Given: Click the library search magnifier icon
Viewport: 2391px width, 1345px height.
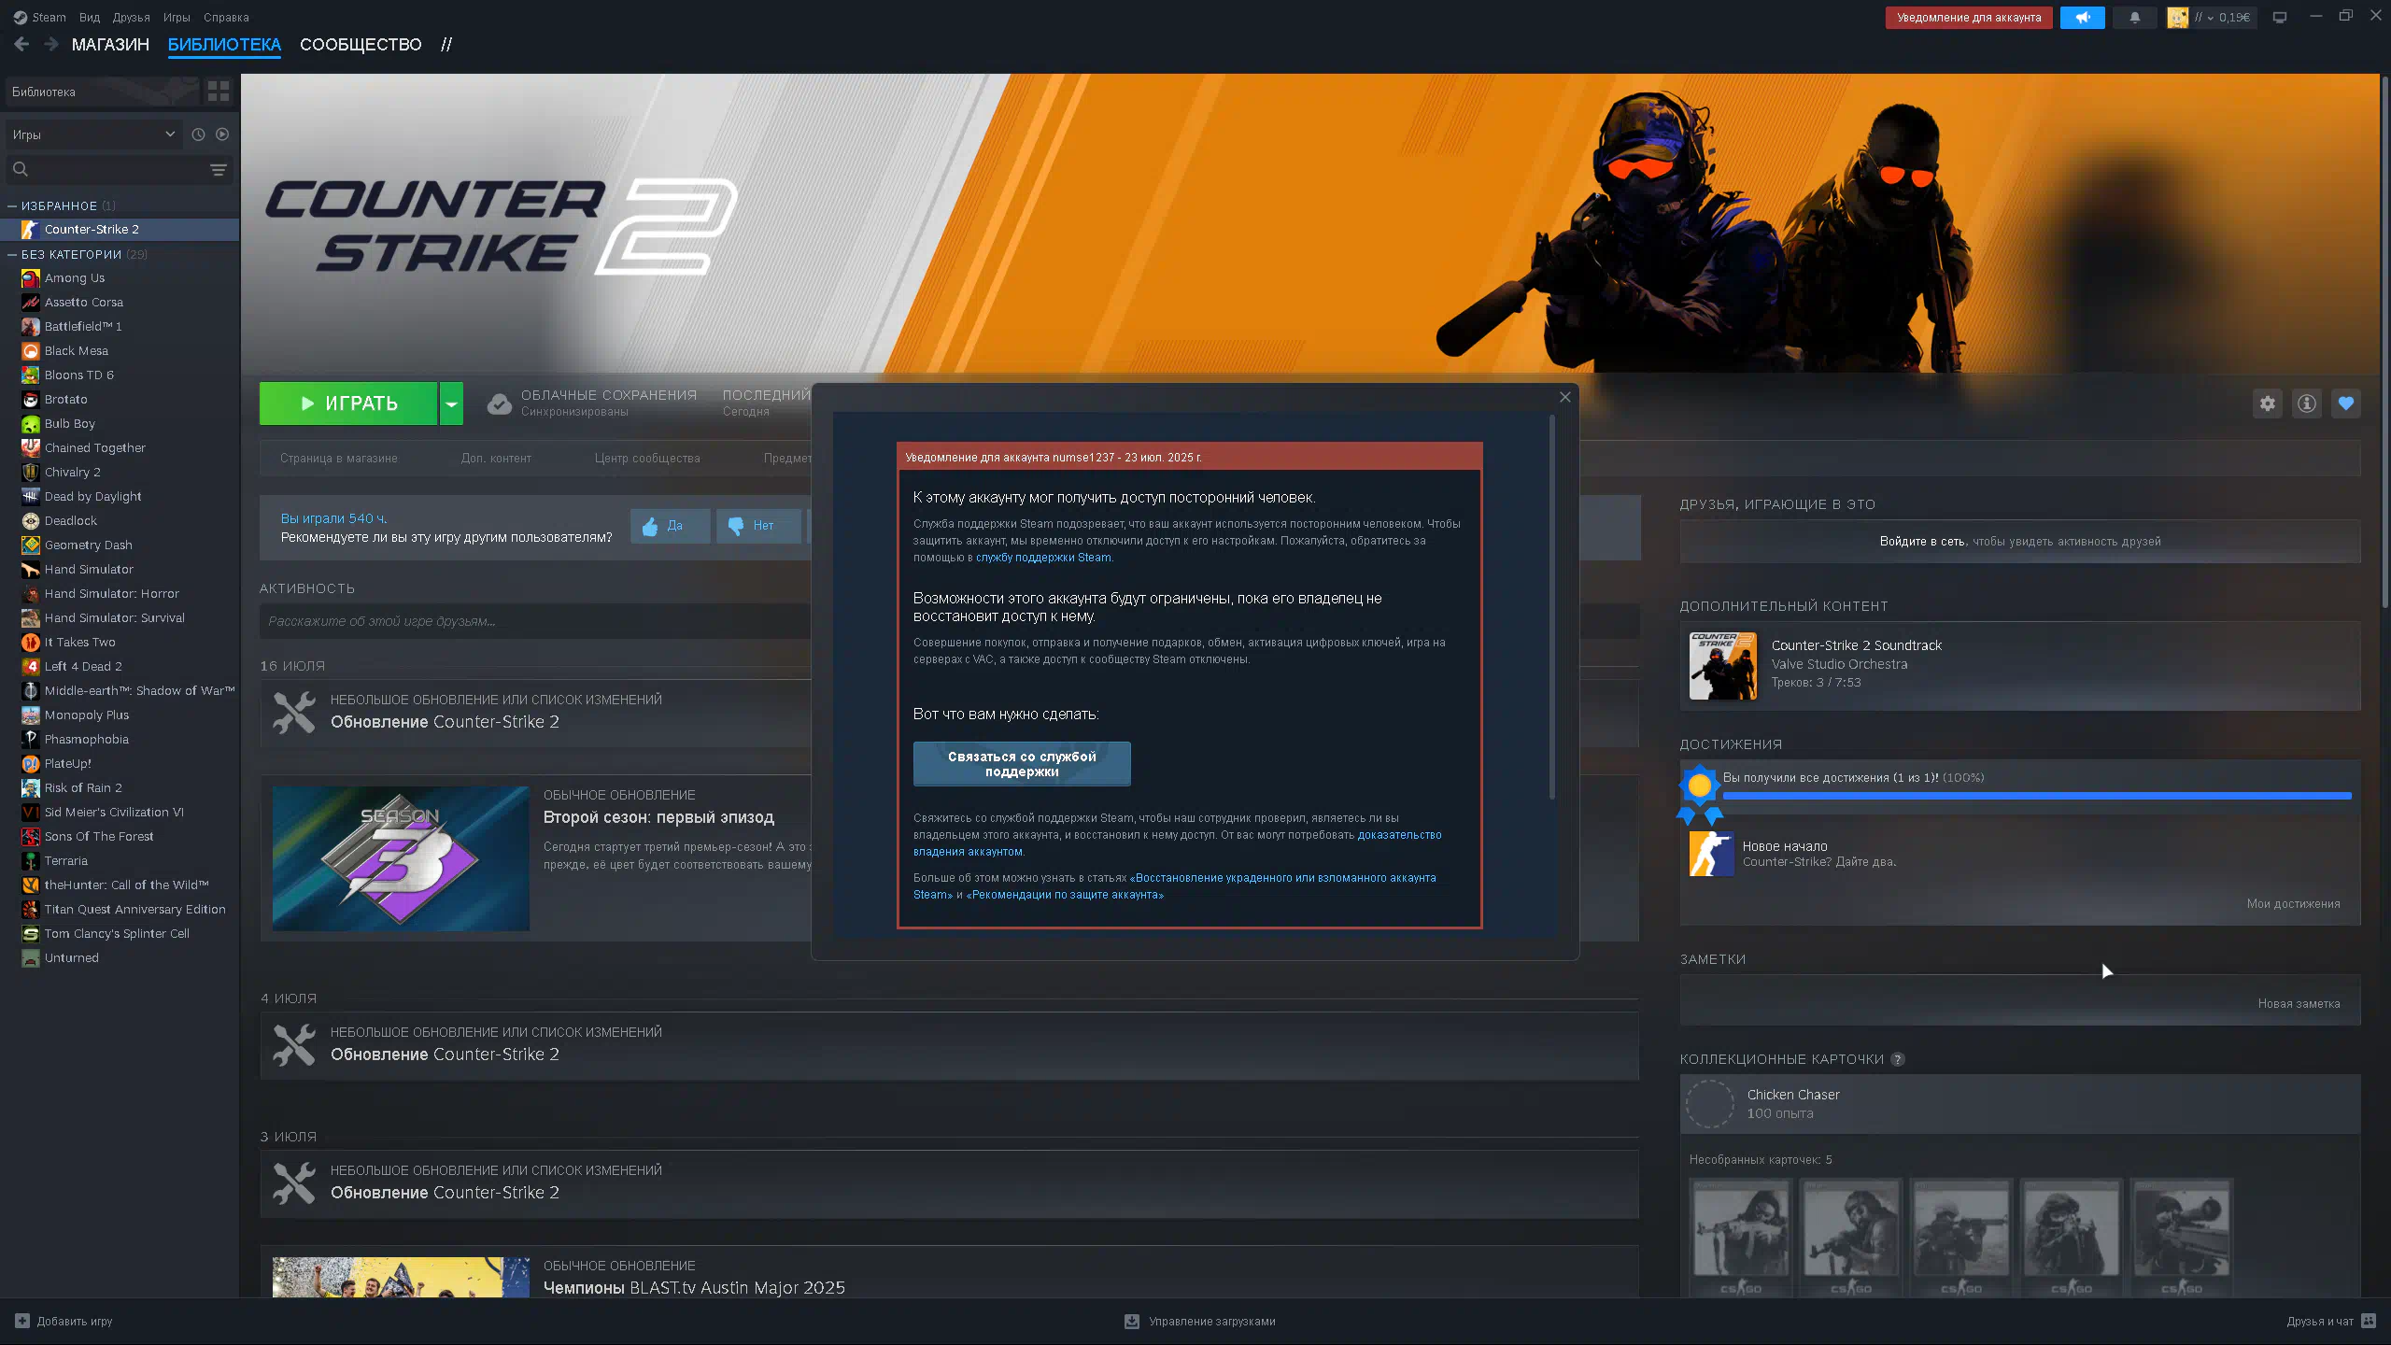Looking at the screenshot, I should click(21, 169).
